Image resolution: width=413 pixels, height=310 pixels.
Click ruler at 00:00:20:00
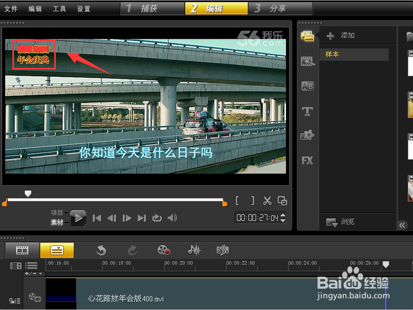(x=179, y=263)
